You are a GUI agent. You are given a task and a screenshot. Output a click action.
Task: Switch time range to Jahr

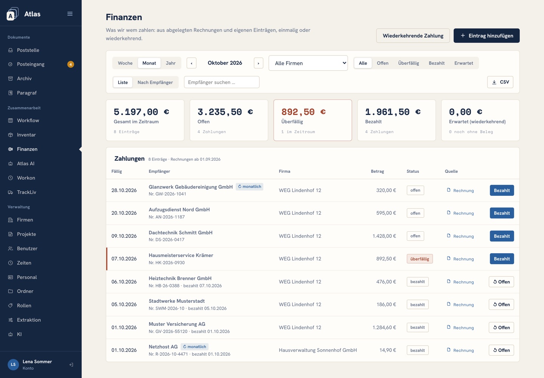pos(171,63)
